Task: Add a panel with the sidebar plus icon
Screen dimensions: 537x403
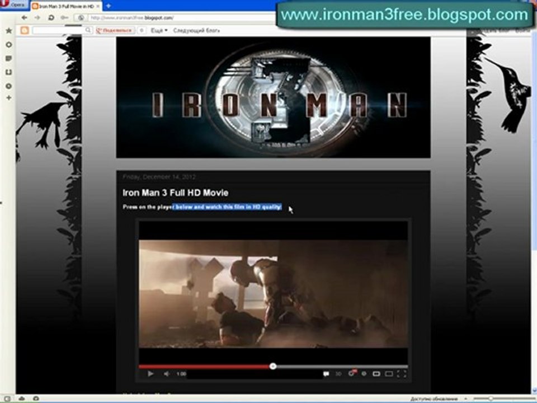Action: coord(9,98)
